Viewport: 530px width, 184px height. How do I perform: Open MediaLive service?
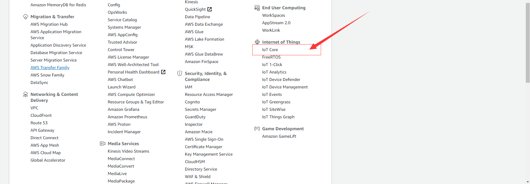click(117, 174)
